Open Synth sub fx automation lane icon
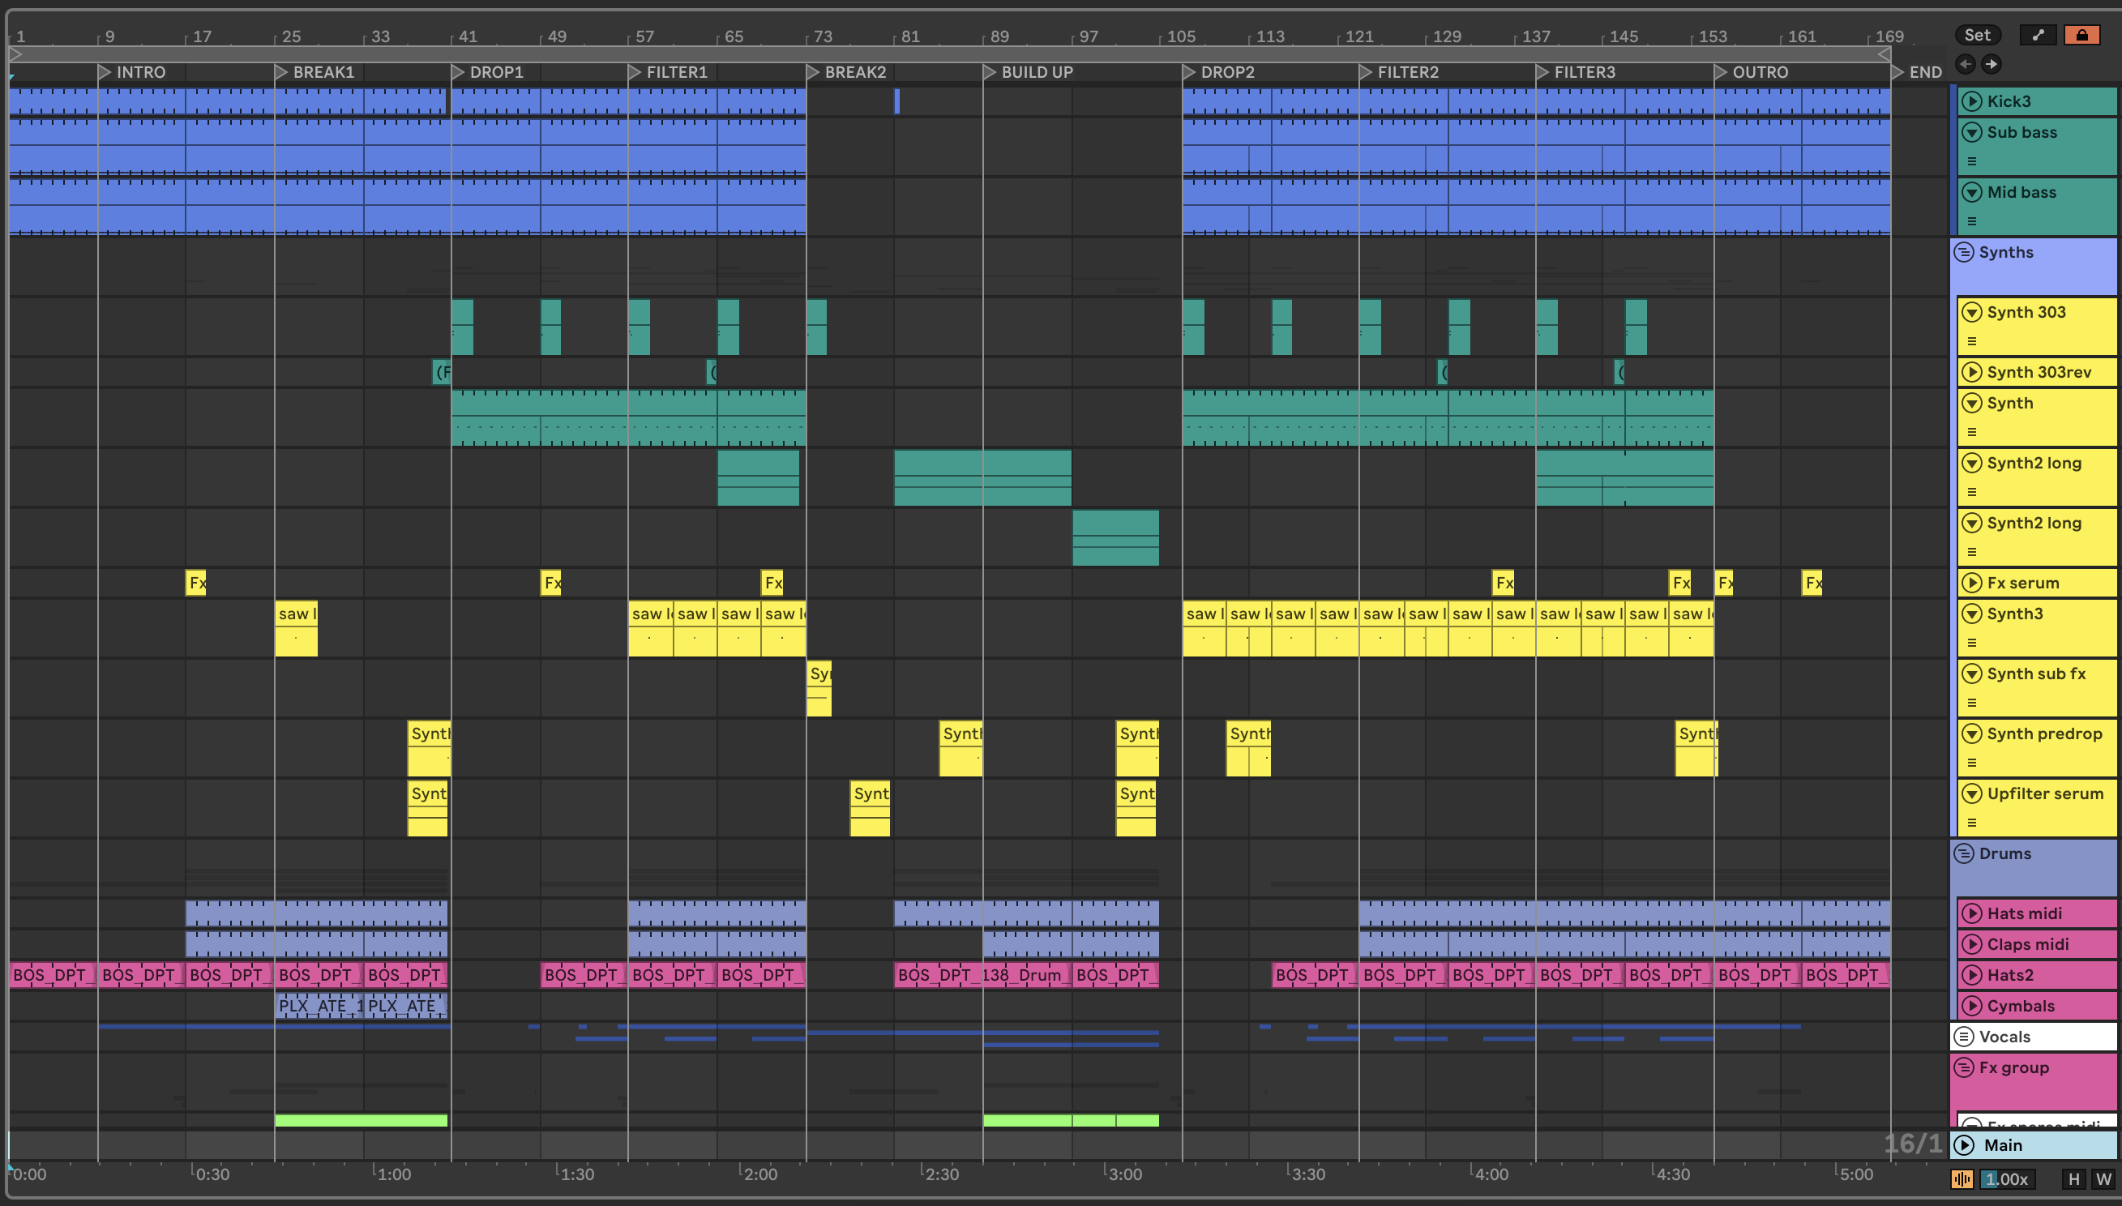This screenshot has height=1206, width=2122. pyautogui.click(x=1971, y=703)
